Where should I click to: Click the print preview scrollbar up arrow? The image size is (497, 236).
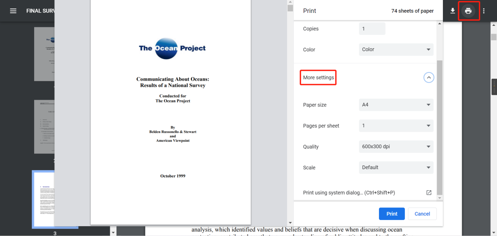290,3
